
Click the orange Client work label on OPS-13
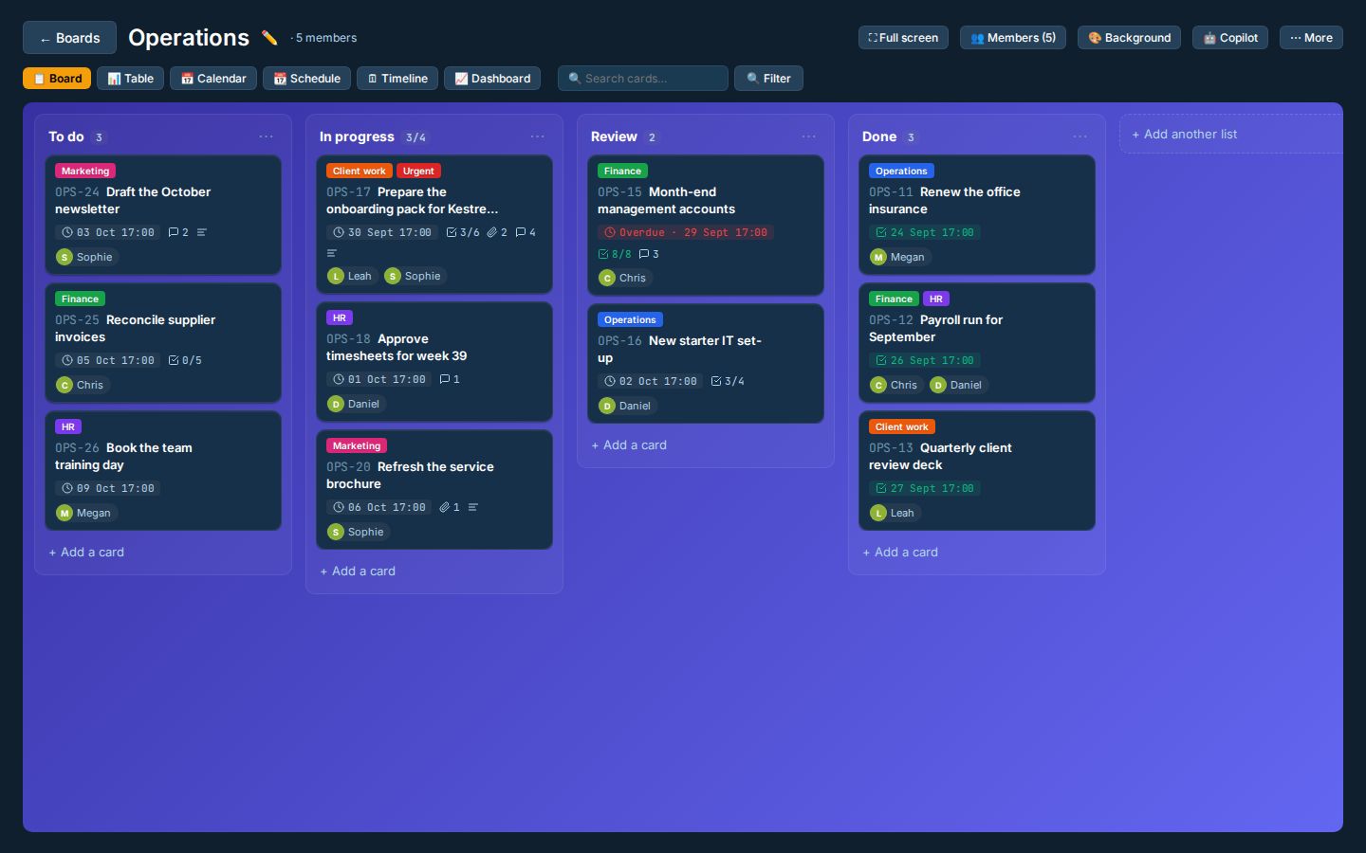point(902,426)
